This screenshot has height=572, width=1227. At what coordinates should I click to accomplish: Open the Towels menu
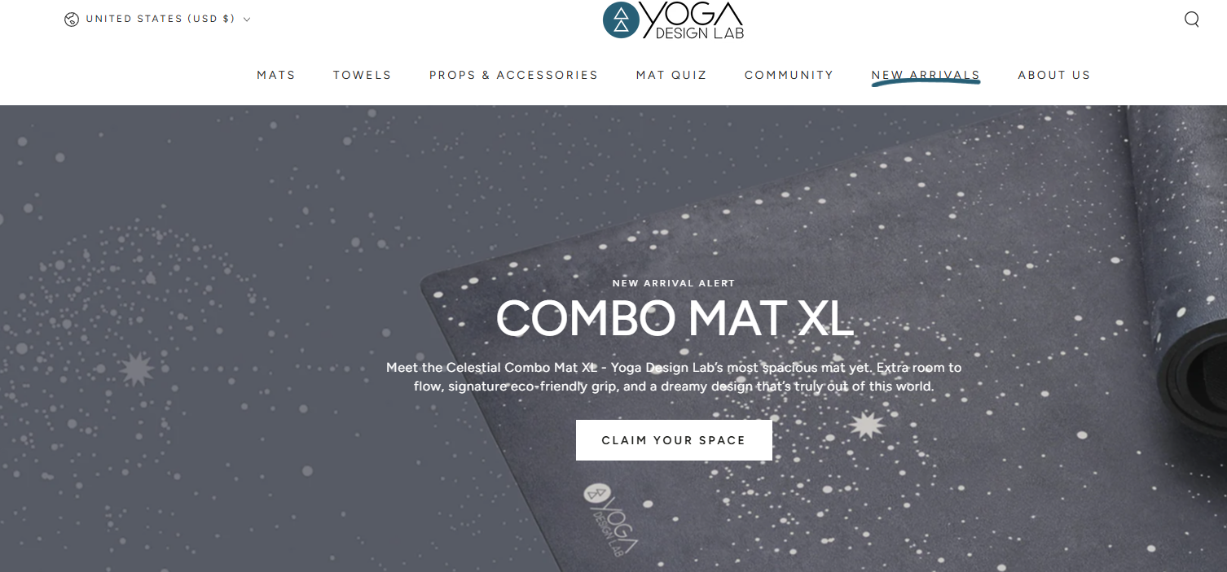pyautogui.click(x=362, y=75)
